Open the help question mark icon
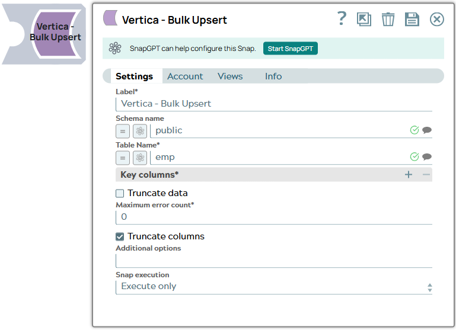 pos(342,18)
